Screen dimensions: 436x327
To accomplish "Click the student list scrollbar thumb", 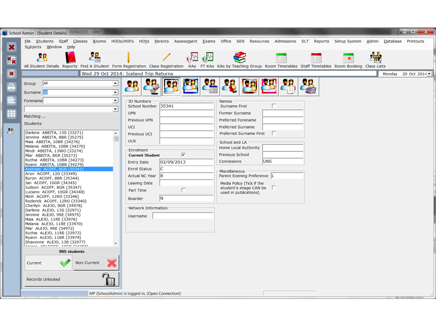I will coord(116,138).
